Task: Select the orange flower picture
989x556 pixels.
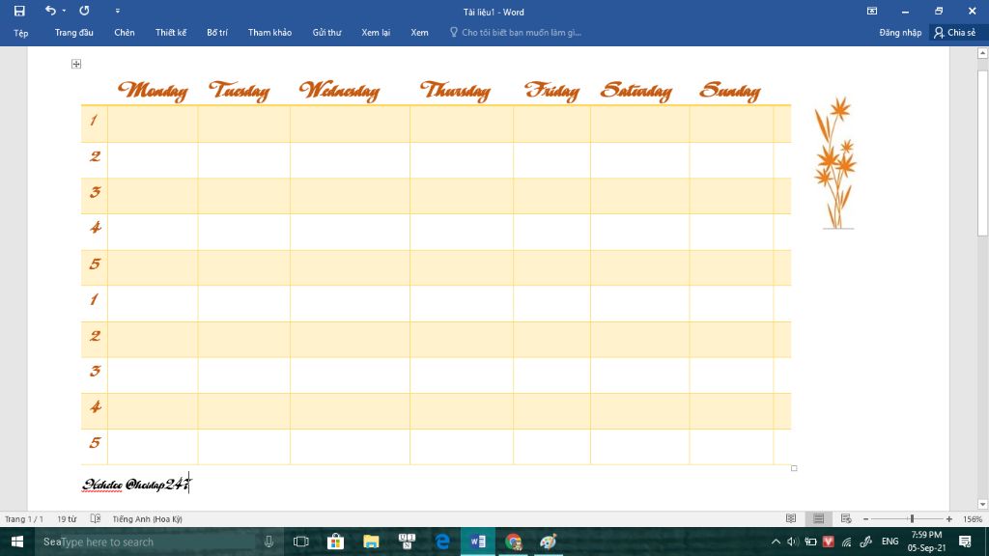Action: [x=835, y=162]
